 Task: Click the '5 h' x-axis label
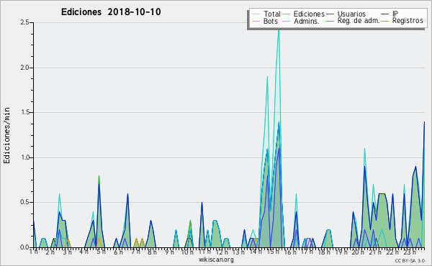pos(101,252)
